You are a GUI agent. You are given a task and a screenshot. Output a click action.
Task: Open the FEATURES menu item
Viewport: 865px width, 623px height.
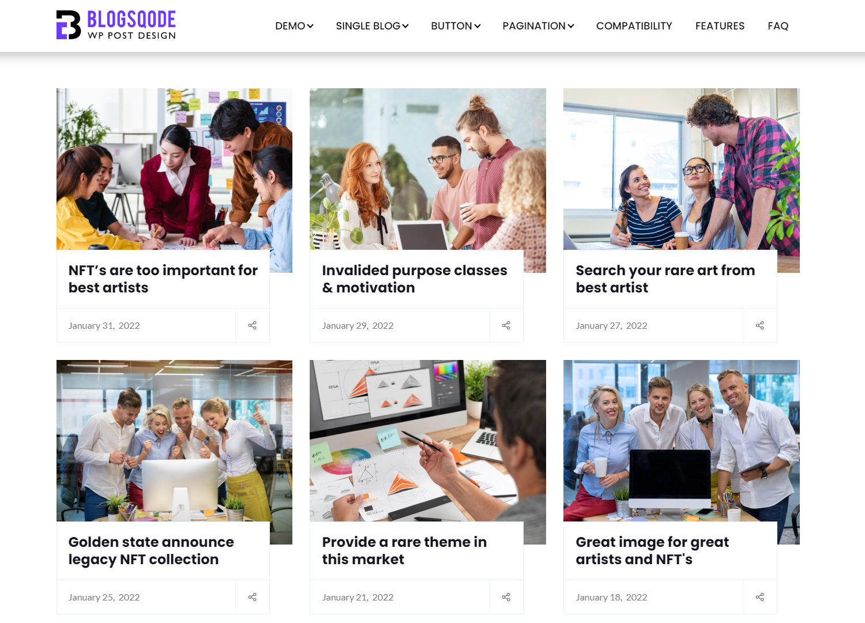click(720, 26)
